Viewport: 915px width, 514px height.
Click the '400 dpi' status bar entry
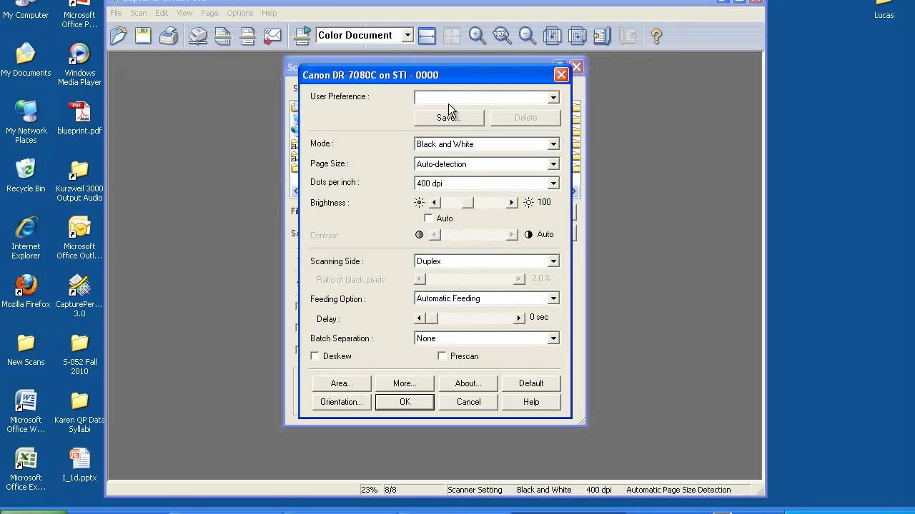[598, 490]
